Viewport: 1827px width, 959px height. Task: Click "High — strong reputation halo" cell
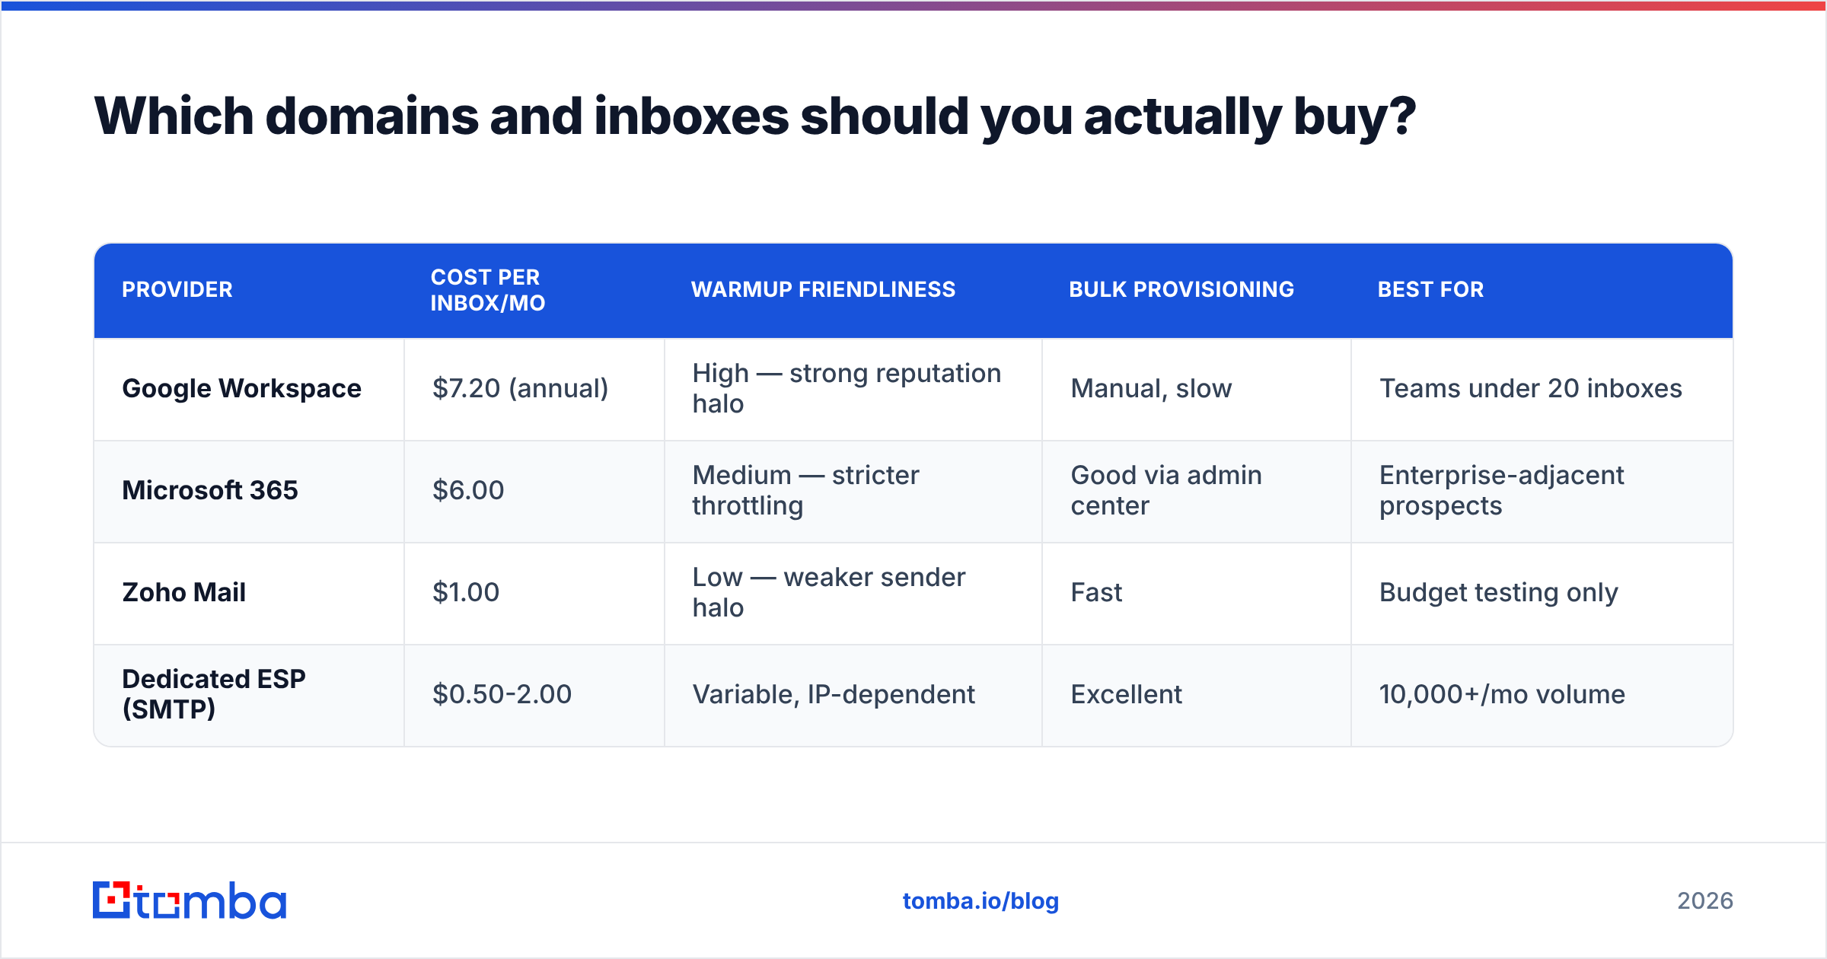click(853, 389)
